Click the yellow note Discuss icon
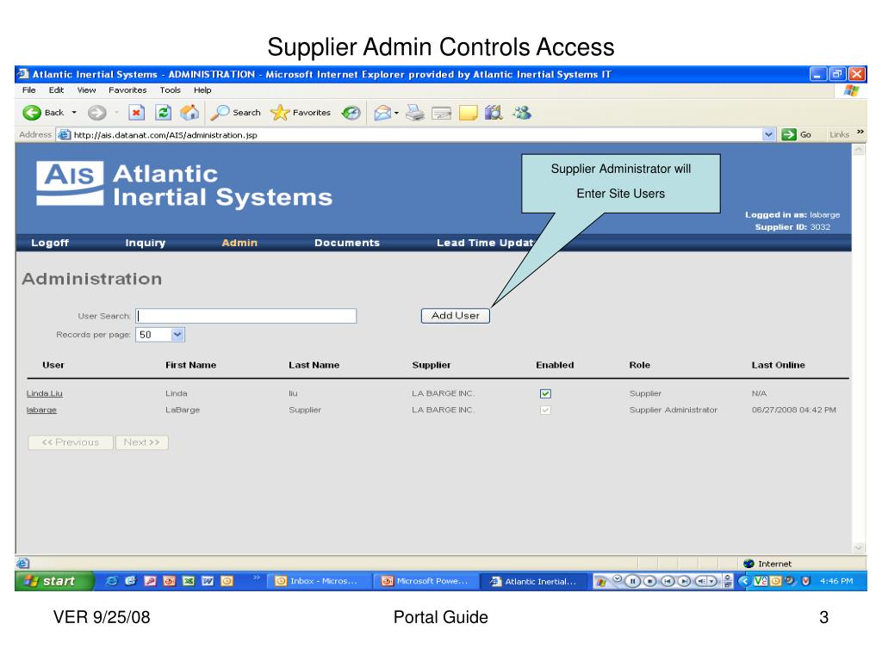This screenshot has width=882, height=661. 468,113
